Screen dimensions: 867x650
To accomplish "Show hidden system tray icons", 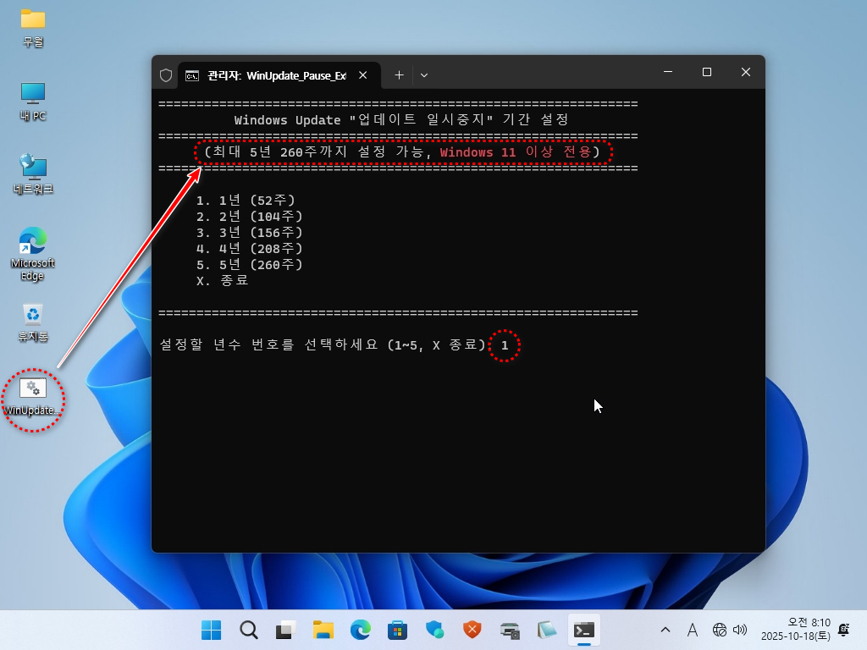I will [x=665, y=630].
